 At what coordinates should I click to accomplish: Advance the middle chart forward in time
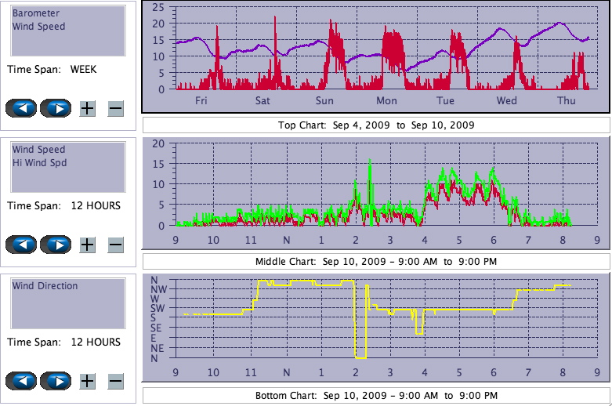56,245
